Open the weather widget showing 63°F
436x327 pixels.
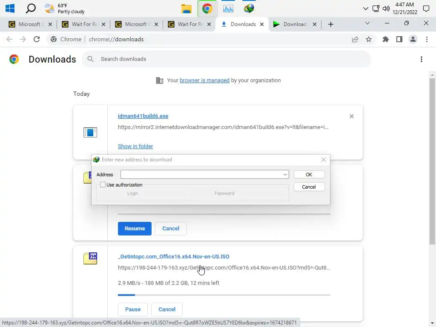pyautogui.click(x=65, y=9)
